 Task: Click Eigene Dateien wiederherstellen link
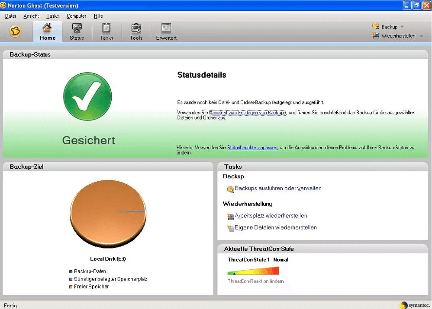(276, 227)
